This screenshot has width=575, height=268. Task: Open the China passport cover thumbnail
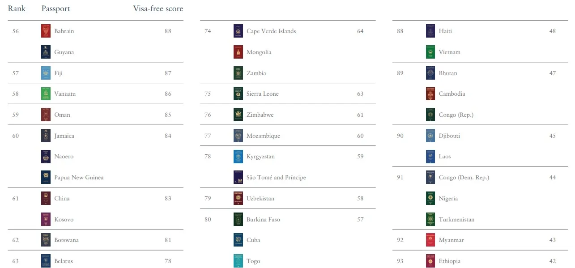46,198
